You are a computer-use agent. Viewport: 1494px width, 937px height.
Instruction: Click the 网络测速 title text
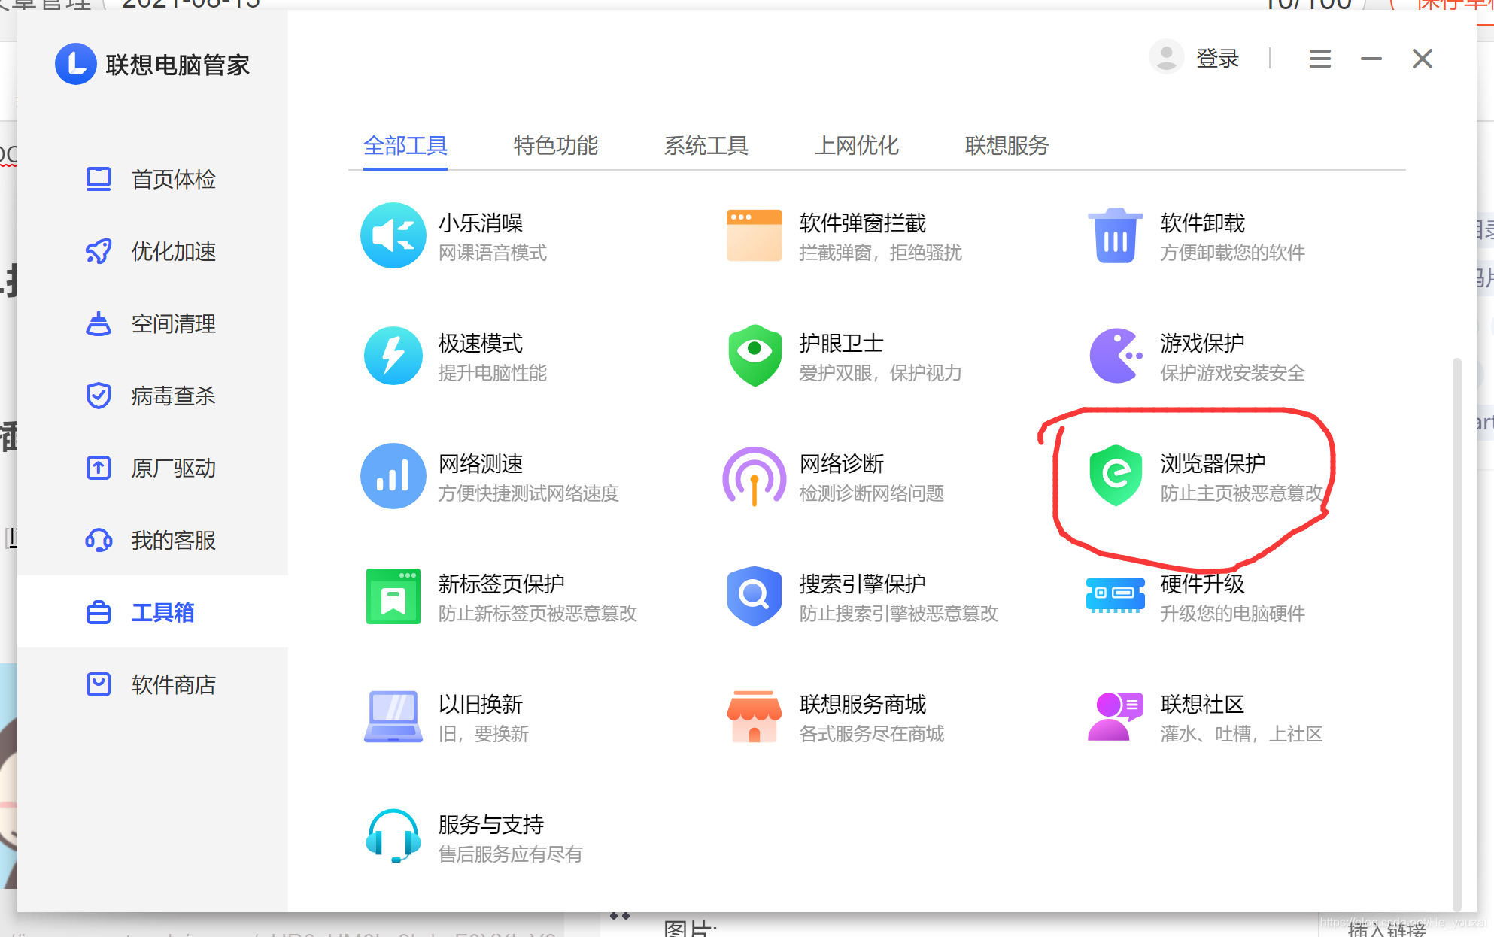coord(481,464)
